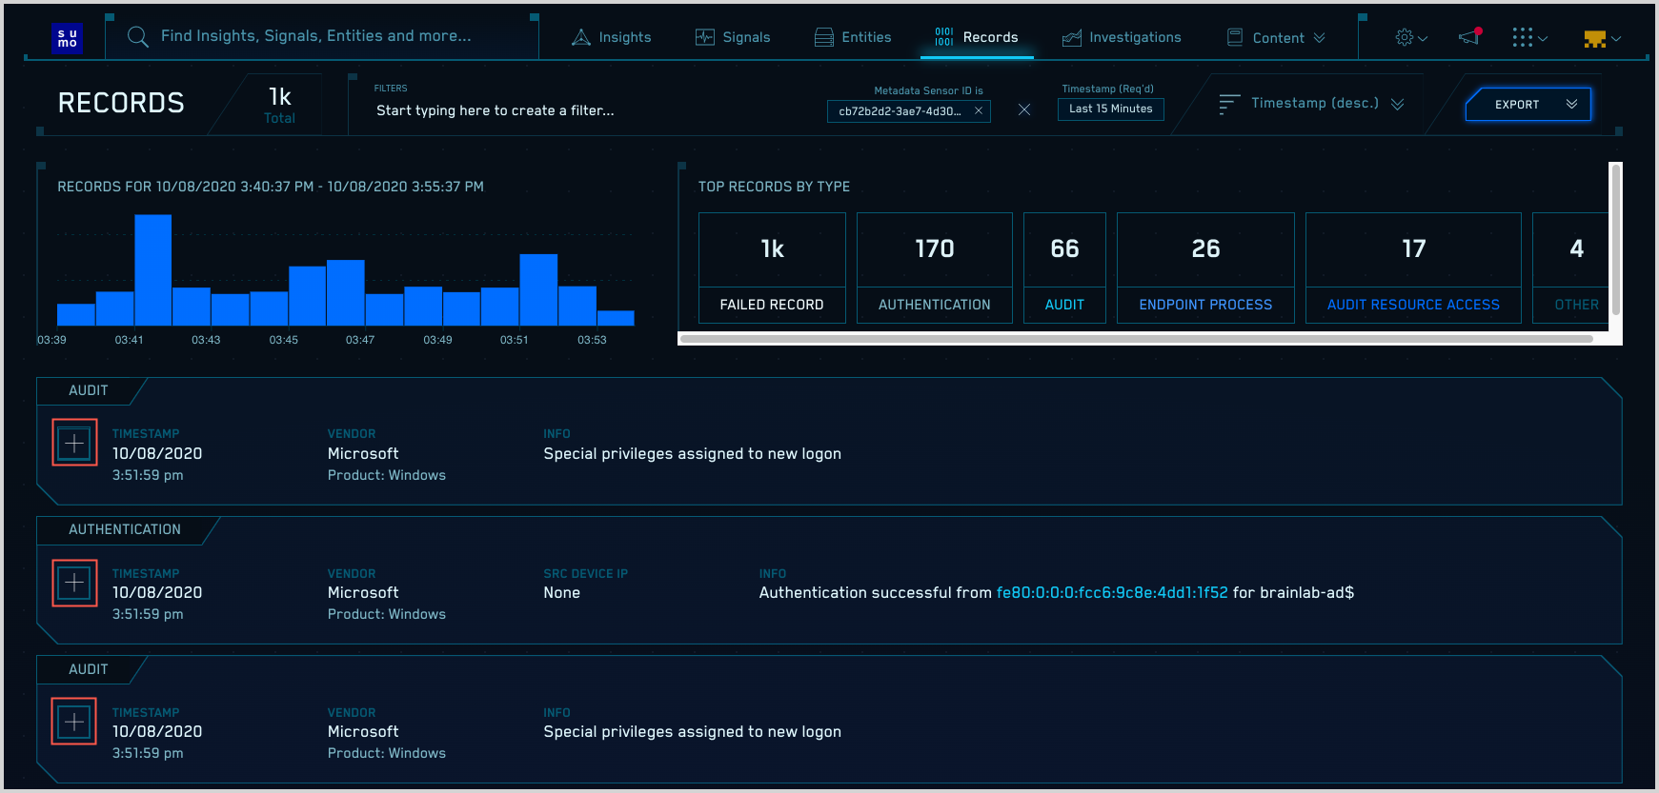Click the histogram bar near 03:51

pyautogui.click(x=538, y=289)
